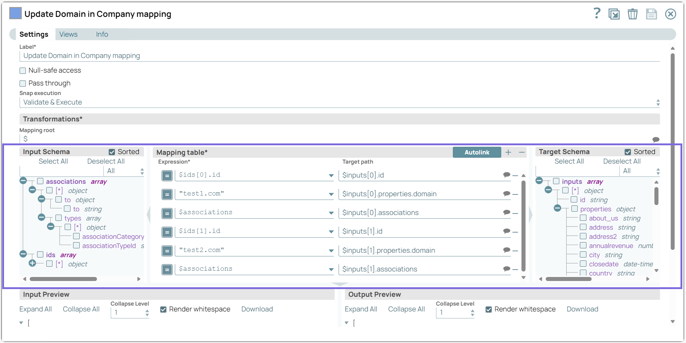This screenshot has width=686, height=343.
Task: Click the Label text field
Action: click(x=340, y=56)
